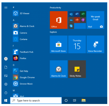
Task: Open Documents from Start sidebar
Action: 6,67
